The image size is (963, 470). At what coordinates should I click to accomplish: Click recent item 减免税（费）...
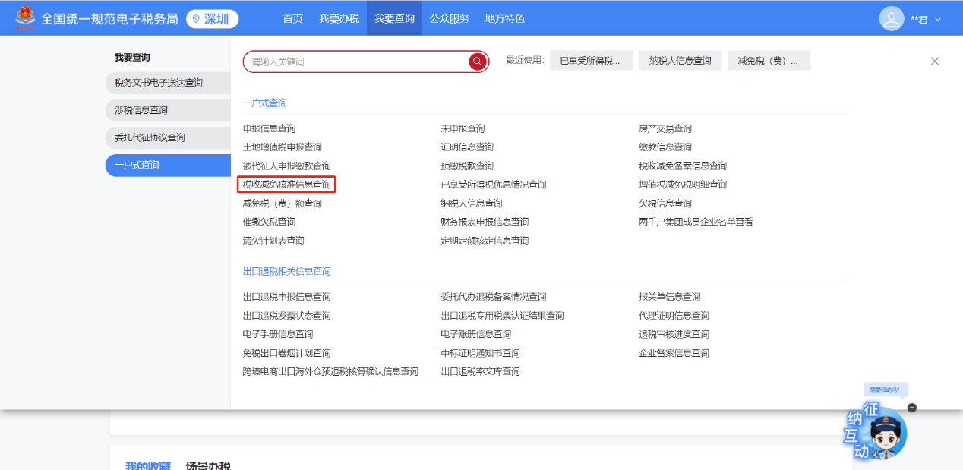[769, 61]
